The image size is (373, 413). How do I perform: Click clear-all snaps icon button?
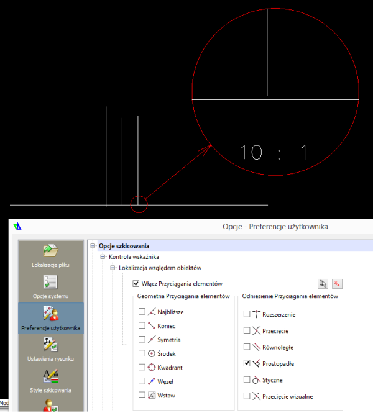337,284
